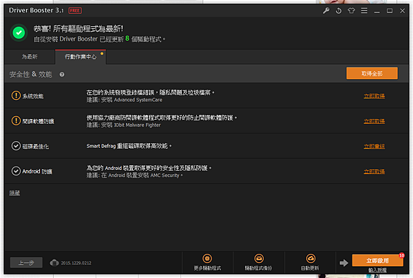The image size is (413, 278).
Task: Open the skin shirt icon in title bar
Action: click(351, 10)
